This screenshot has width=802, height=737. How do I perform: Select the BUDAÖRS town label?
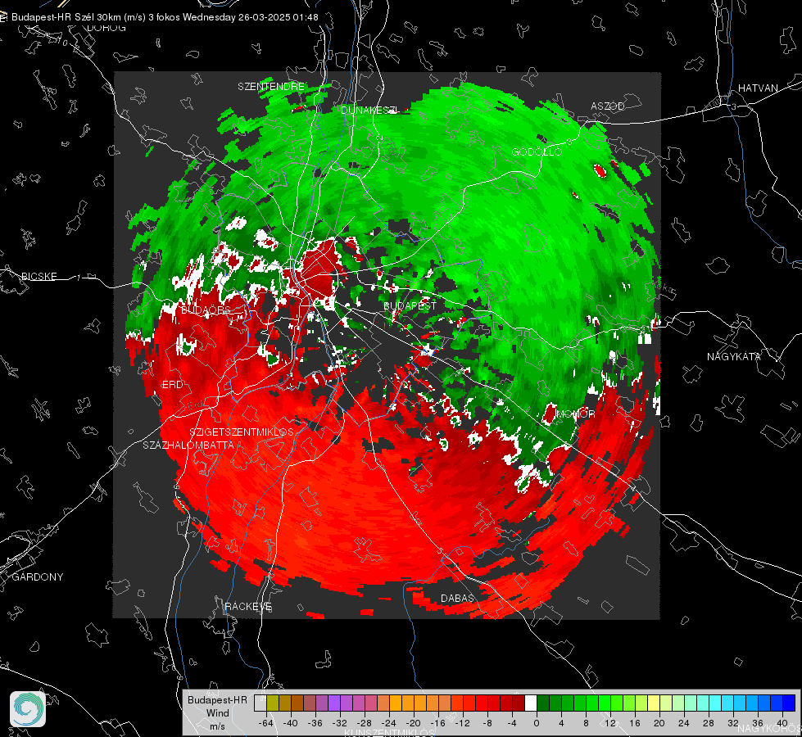(x=206, y=310)
